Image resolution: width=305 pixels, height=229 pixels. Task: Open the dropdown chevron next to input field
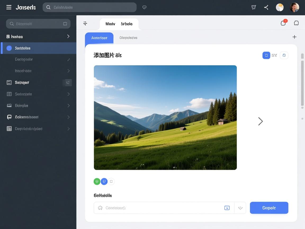click(x=240, y=208)
